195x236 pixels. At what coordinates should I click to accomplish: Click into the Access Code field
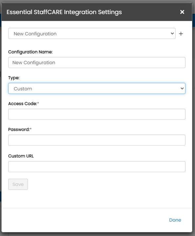coord(97,114)
